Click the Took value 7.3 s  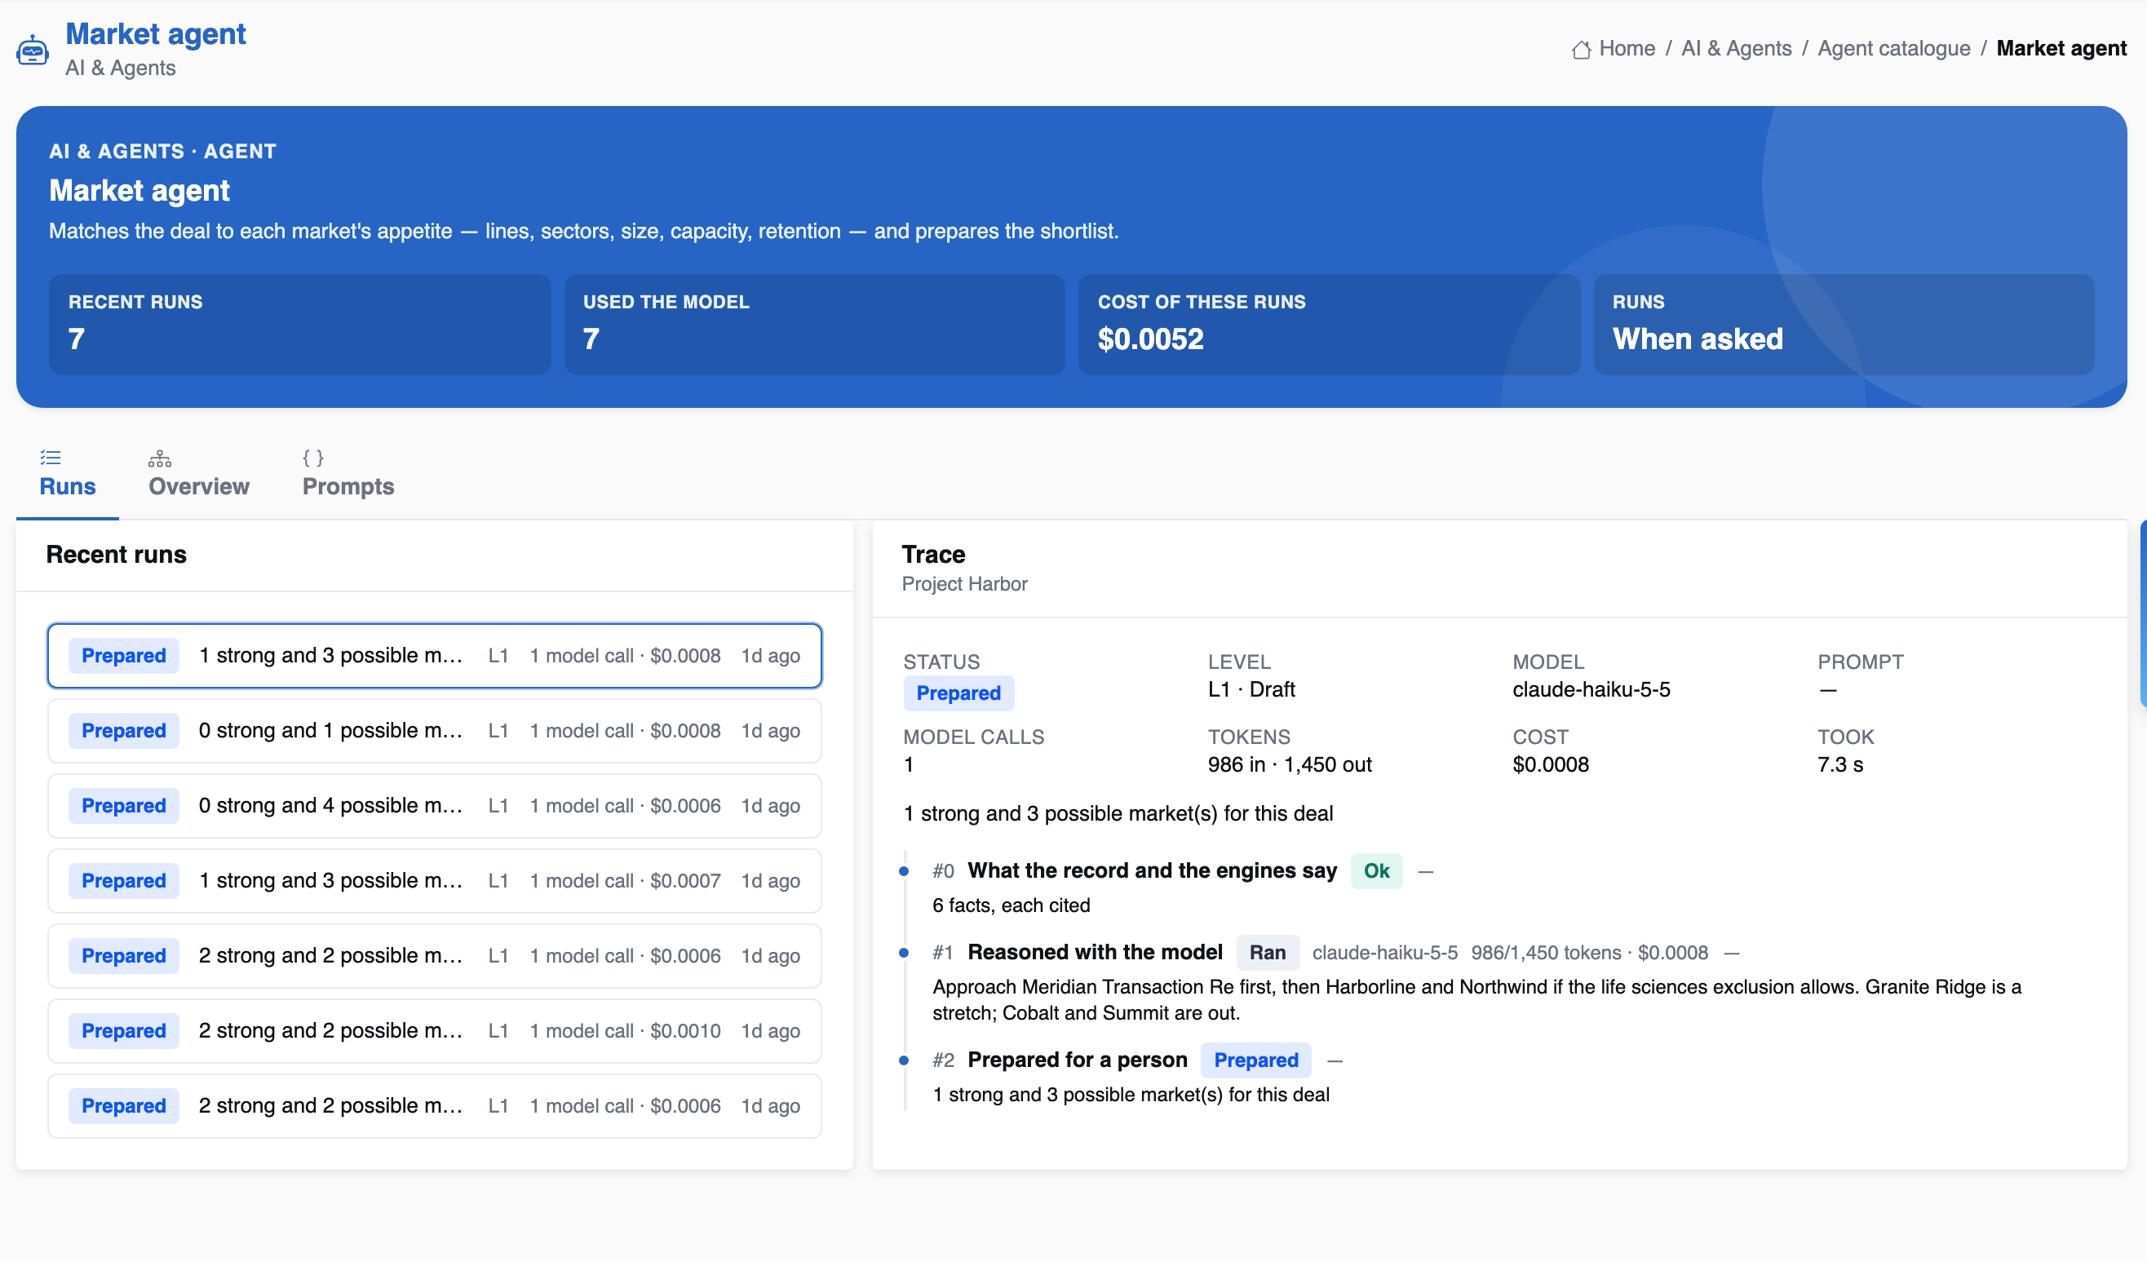[1840, 764]
